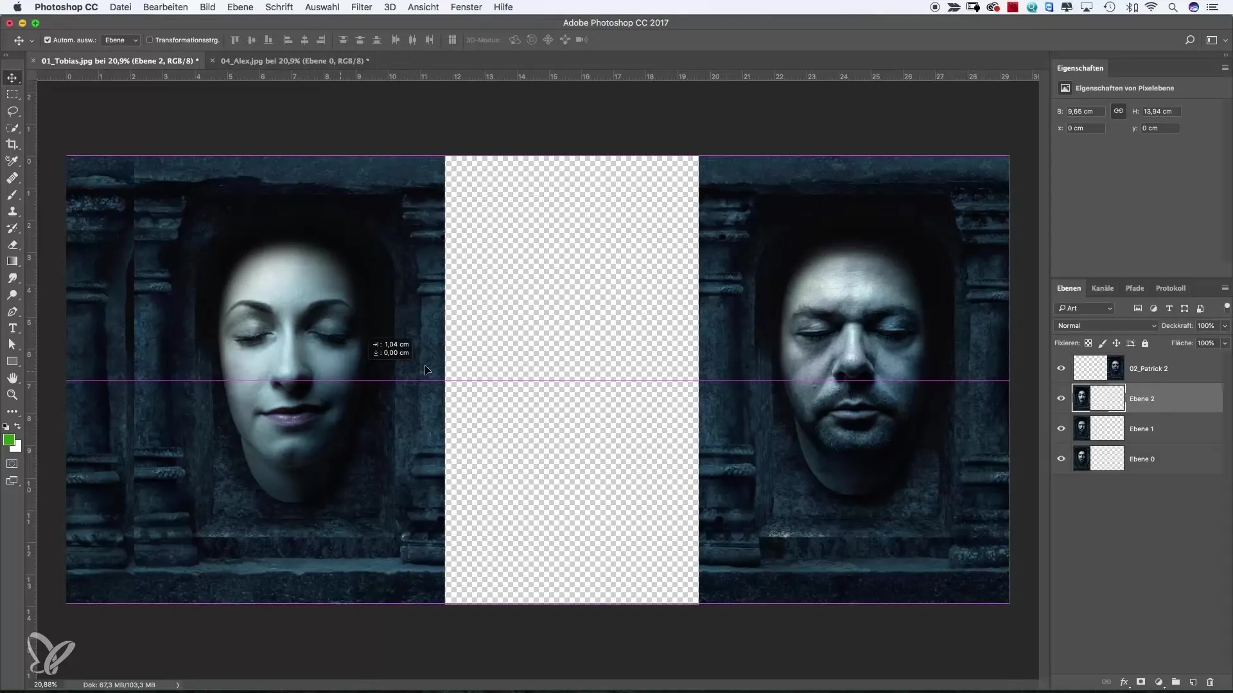Select the Rectangle shape tool

click(12, 361)
